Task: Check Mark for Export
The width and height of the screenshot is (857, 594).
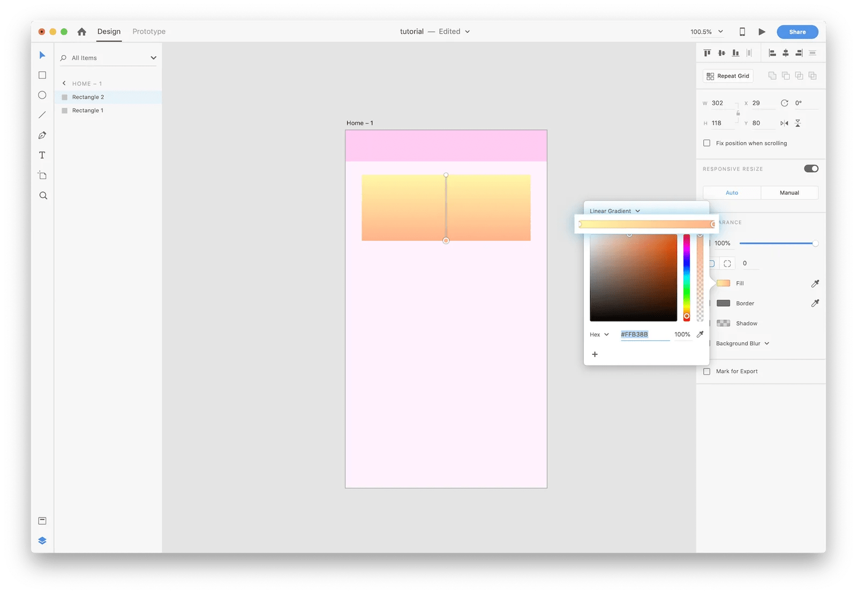Action: click(x=706, y=371)
